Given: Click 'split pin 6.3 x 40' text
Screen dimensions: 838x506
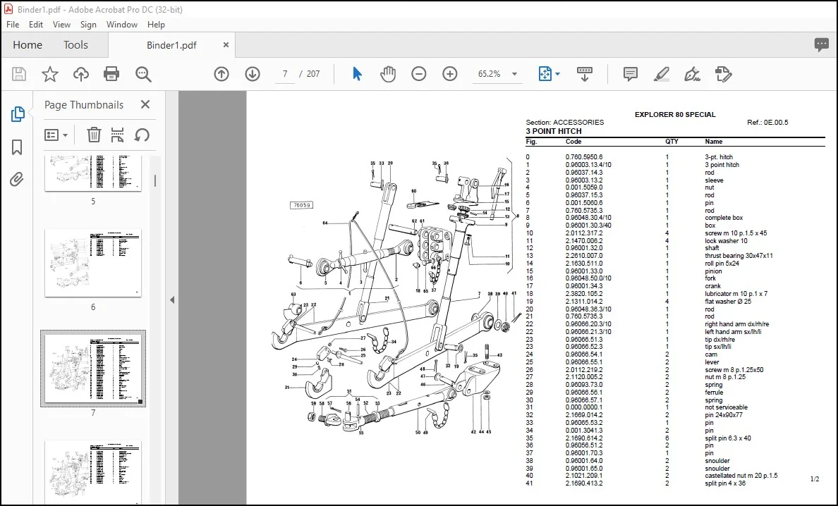Looking at the screenshot, I should [727, 438].
